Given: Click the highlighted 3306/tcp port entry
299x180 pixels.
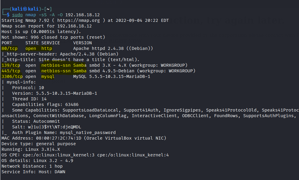Looking at the screenshot, I should coord(12,76).
